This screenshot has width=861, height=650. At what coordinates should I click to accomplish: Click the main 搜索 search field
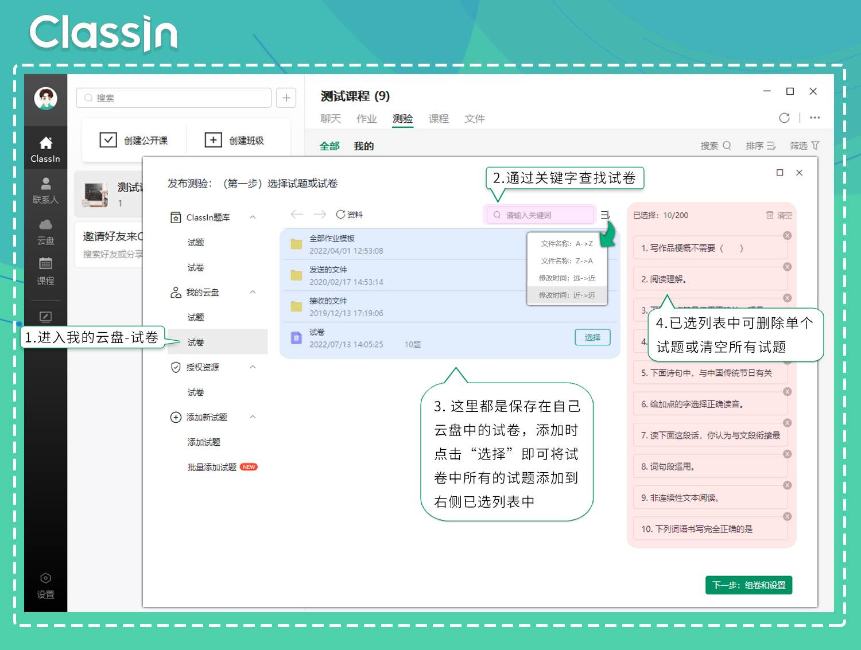click(173, 98)
